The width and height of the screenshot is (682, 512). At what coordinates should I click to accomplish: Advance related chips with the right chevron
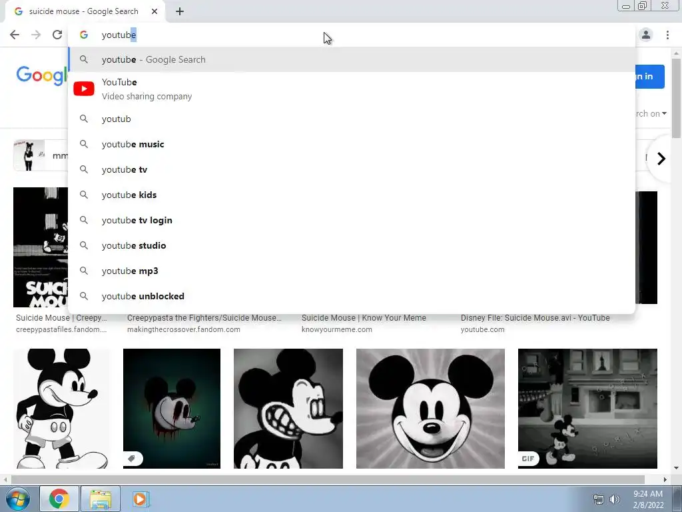coord(661,159)
